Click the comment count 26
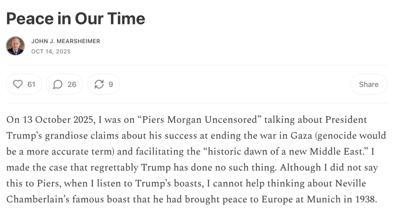 pos(72,84)
